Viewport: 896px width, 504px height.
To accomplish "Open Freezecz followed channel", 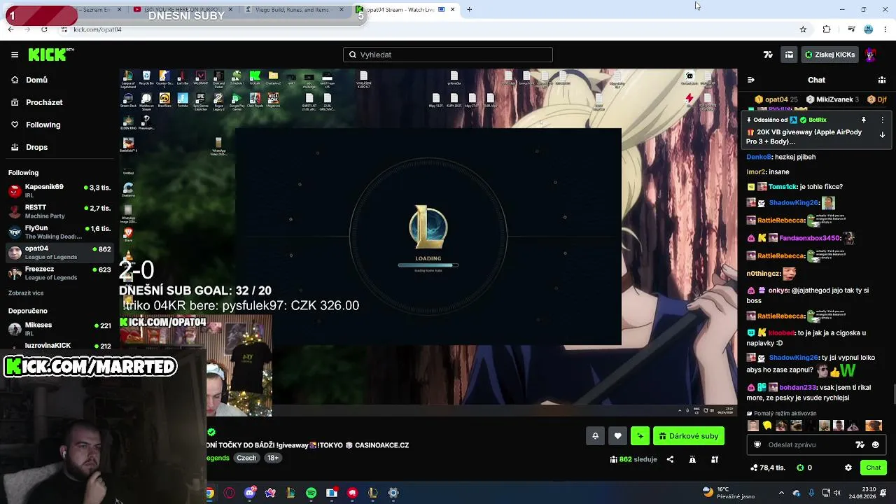I will coord(59,273).
